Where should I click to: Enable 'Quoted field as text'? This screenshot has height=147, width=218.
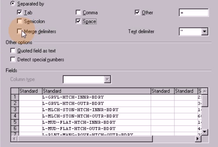(13, 51)
